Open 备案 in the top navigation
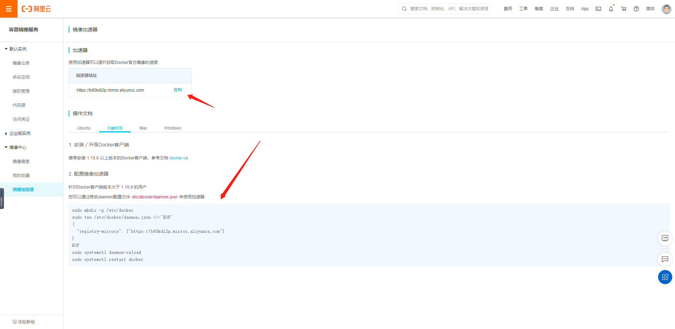This screenshot has height=329, width=675. (x=539, y=9)
